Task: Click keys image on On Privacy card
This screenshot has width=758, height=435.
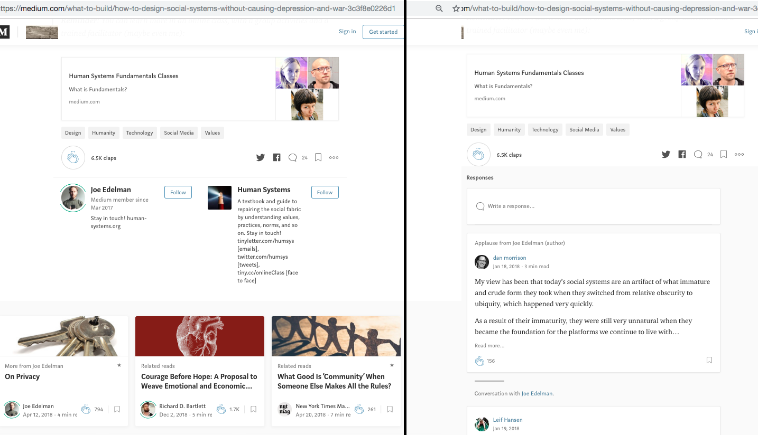Action: coord(64,336)
